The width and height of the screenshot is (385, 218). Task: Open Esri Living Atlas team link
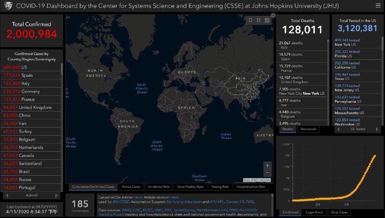coord(184,202)
